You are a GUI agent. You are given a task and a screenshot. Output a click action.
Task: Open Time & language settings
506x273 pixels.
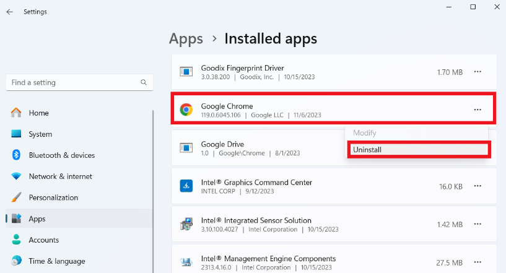(79, 261)
